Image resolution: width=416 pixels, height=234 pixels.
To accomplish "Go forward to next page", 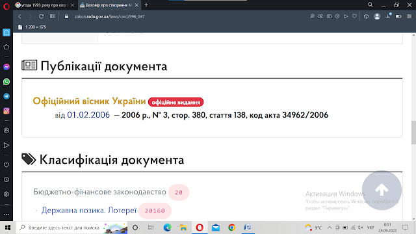I will pyautogui.click(x=31, y=16).
